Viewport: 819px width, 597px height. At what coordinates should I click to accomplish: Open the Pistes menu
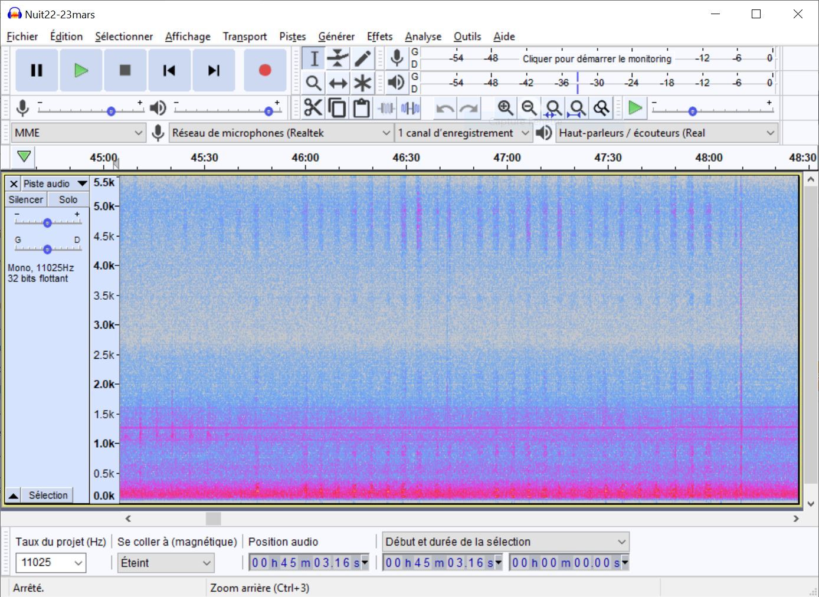point(293,37)
